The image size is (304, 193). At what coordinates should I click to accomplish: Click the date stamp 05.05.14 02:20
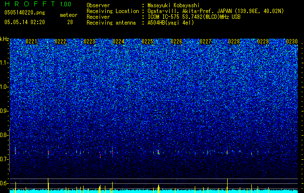click(25, 22)
